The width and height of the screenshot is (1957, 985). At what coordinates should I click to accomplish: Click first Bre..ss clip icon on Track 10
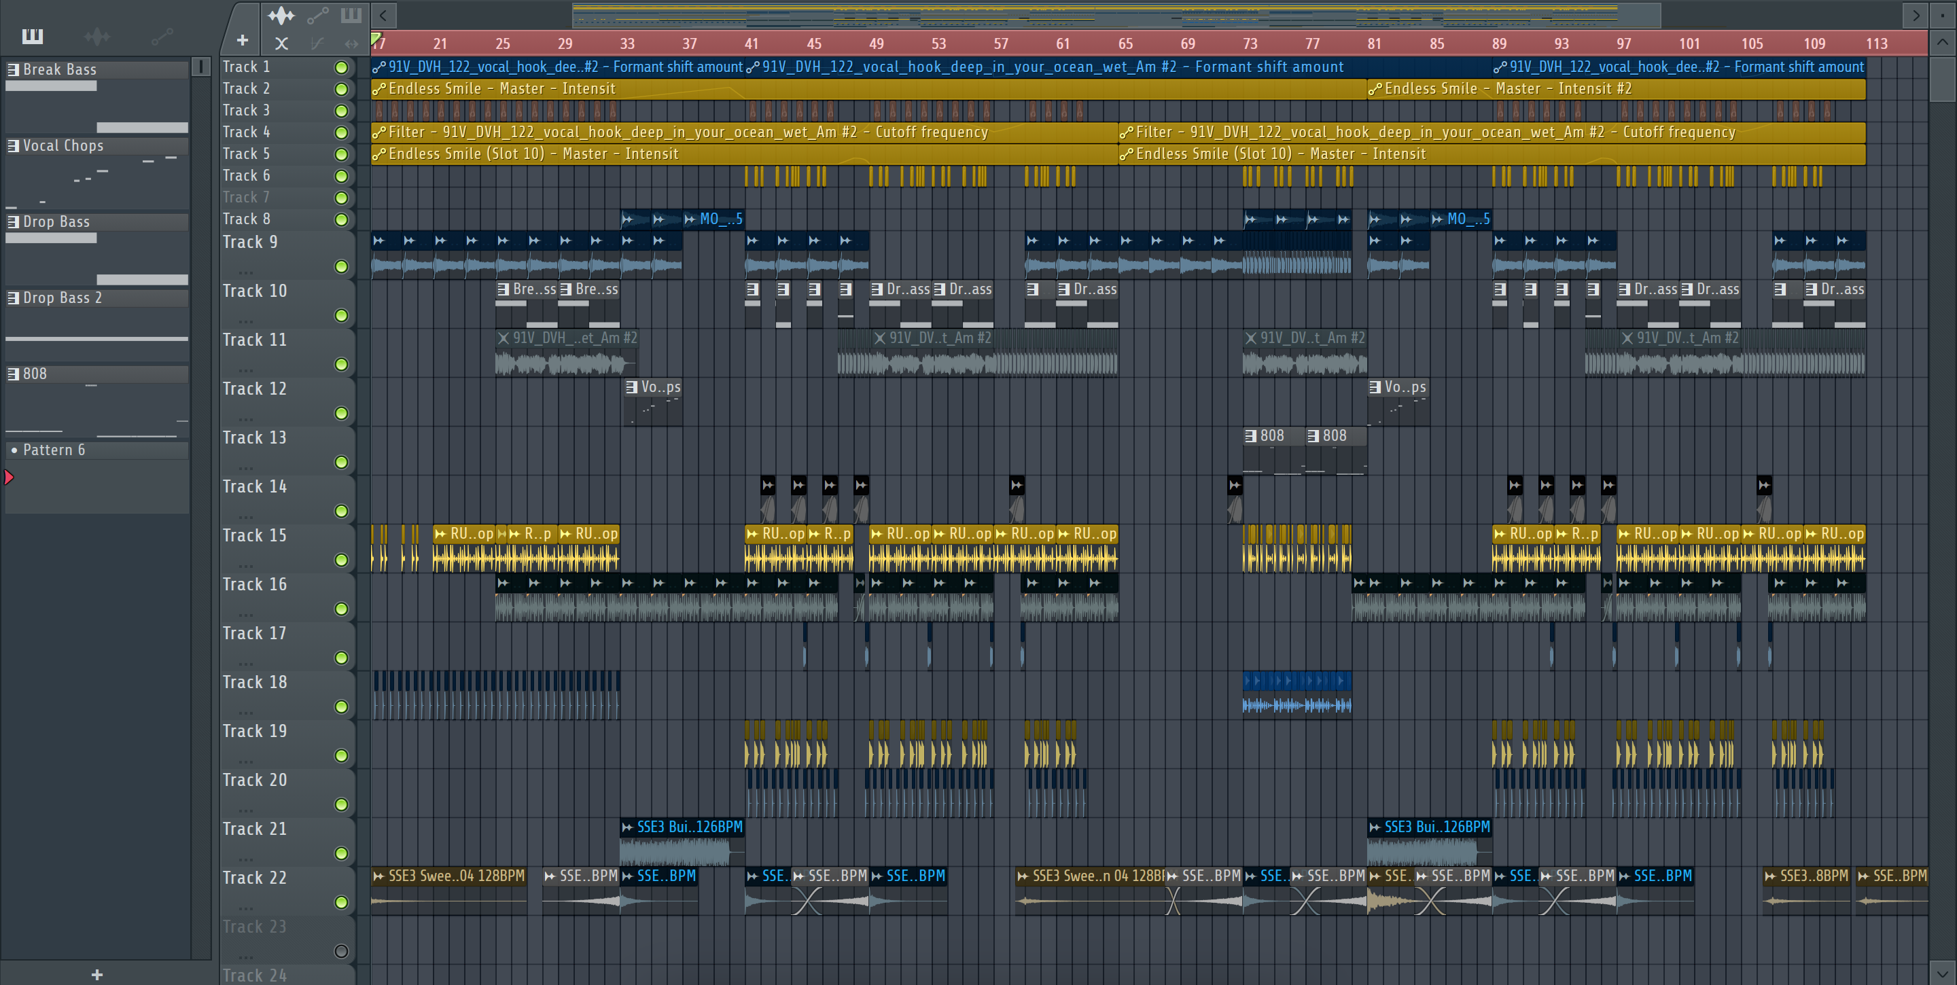[503, 289]
